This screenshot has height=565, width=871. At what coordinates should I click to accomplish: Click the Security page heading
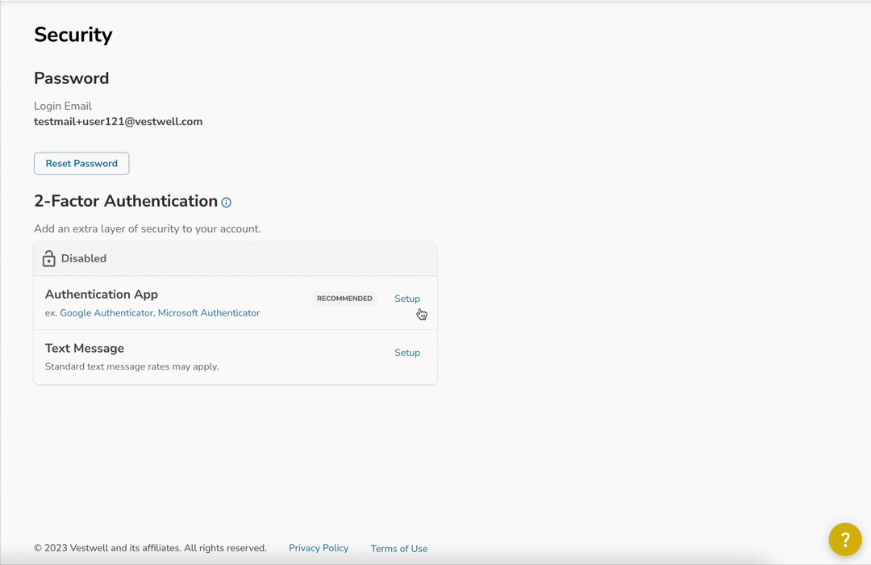pos(73,35)
